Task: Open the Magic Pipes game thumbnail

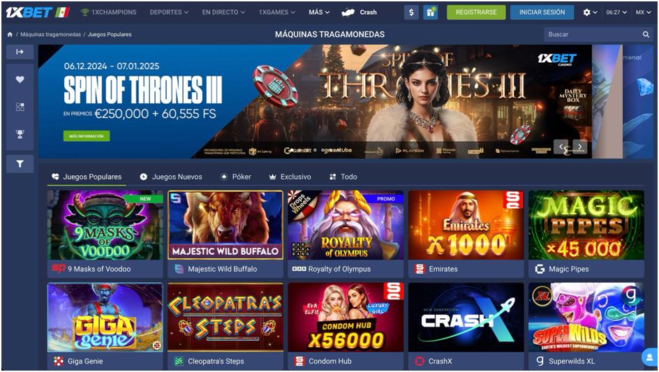Action: click(586, 225)
